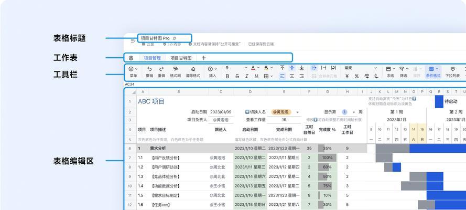Screen dimensions: 466x210
Task: Click the 项目甘特图 Pro document title
Action: 155,38
